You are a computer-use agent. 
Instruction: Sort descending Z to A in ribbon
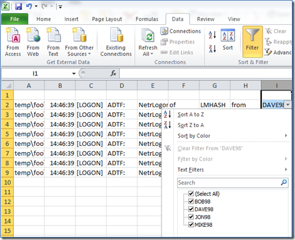[212, 49]
